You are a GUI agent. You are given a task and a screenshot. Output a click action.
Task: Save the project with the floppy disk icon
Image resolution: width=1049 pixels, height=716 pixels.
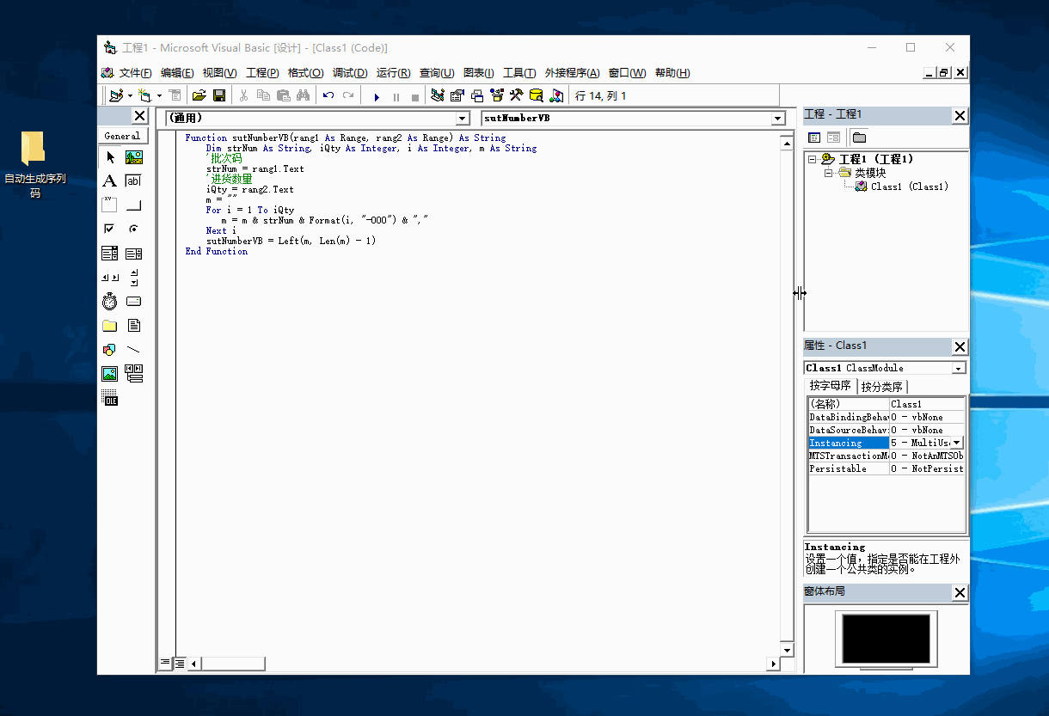pyautogui.click(x=219, y=95)
